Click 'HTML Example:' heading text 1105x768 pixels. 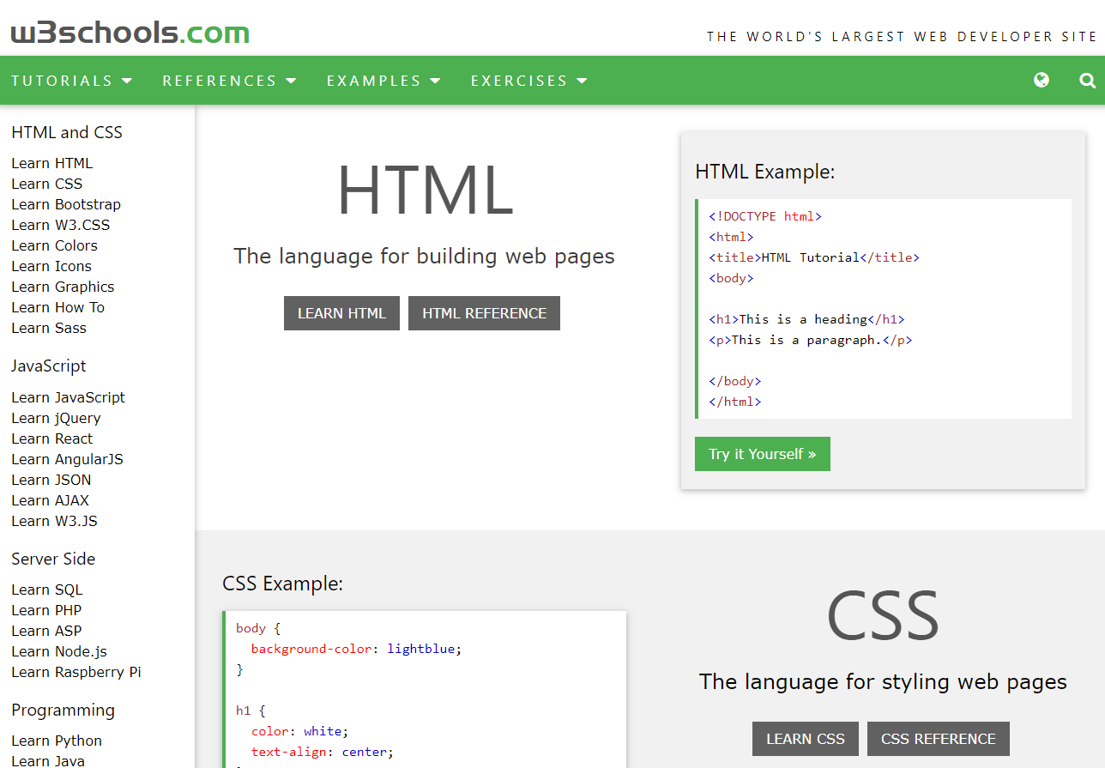[x=765, y=172]
